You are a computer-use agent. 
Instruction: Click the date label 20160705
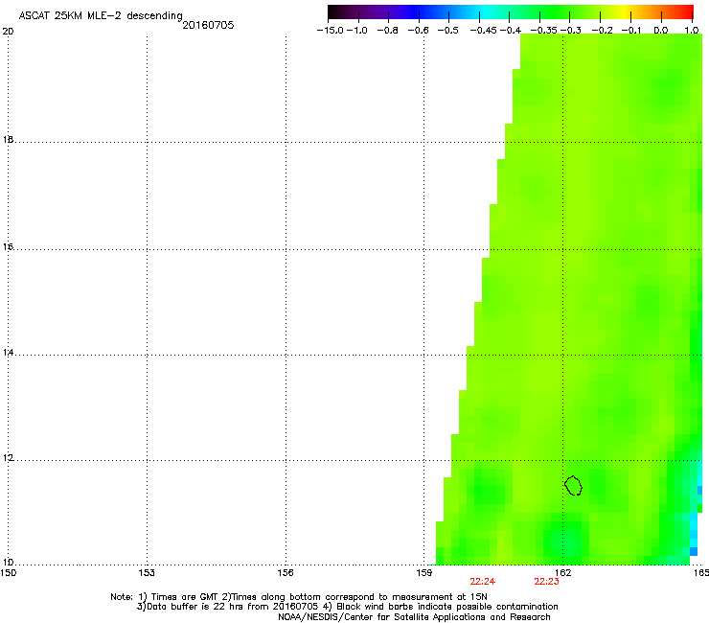point(208,25)
